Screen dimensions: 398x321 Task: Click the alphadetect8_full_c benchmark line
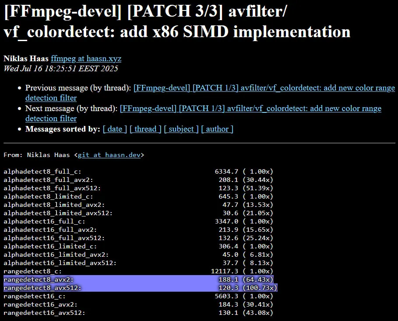click(138, 171)
